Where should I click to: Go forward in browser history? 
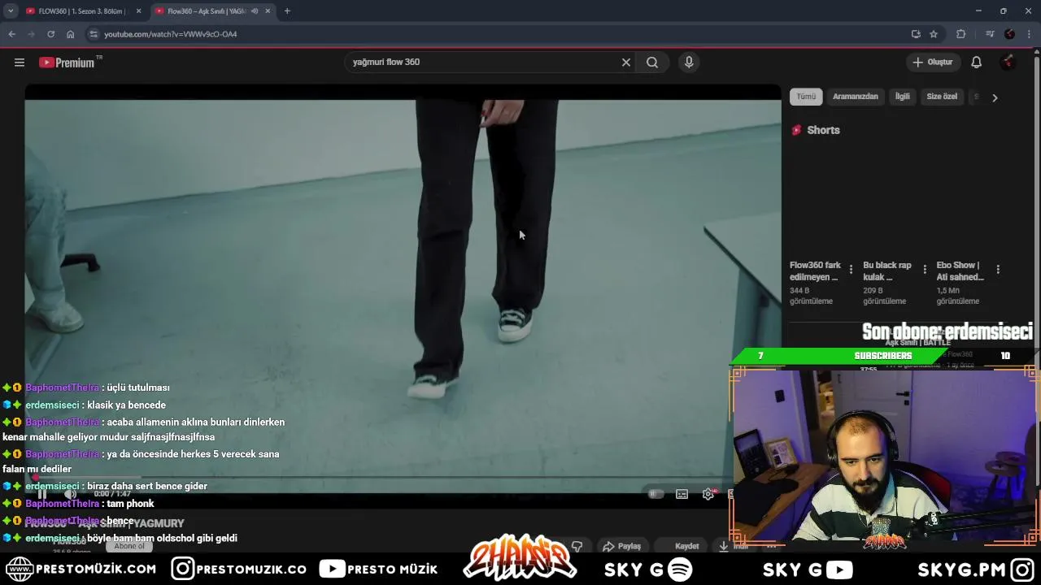pyautogui.click(x=31, y=34)
